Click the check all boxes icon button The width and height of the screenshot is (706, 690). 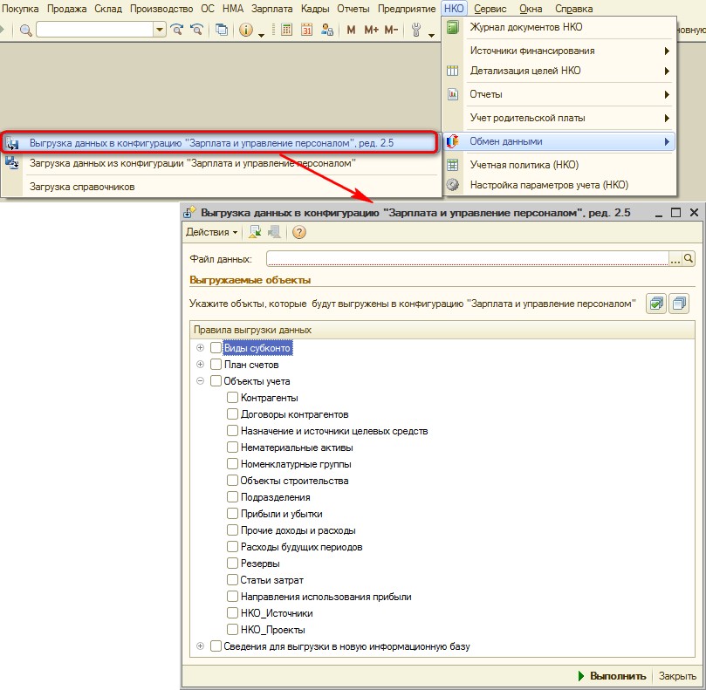(x=656, y=304)
